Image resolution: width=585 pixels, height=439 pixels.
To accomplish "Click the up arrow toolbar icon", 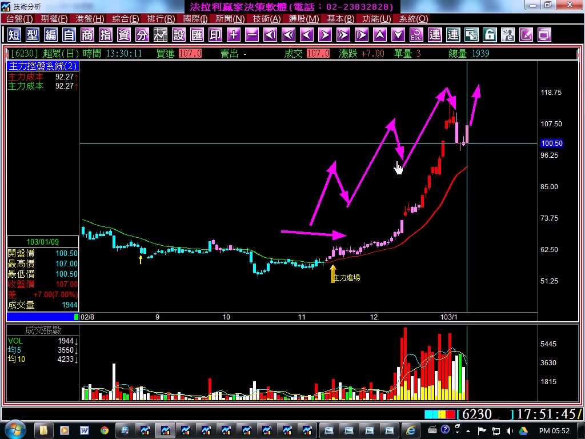I will (x=380, y=35).
